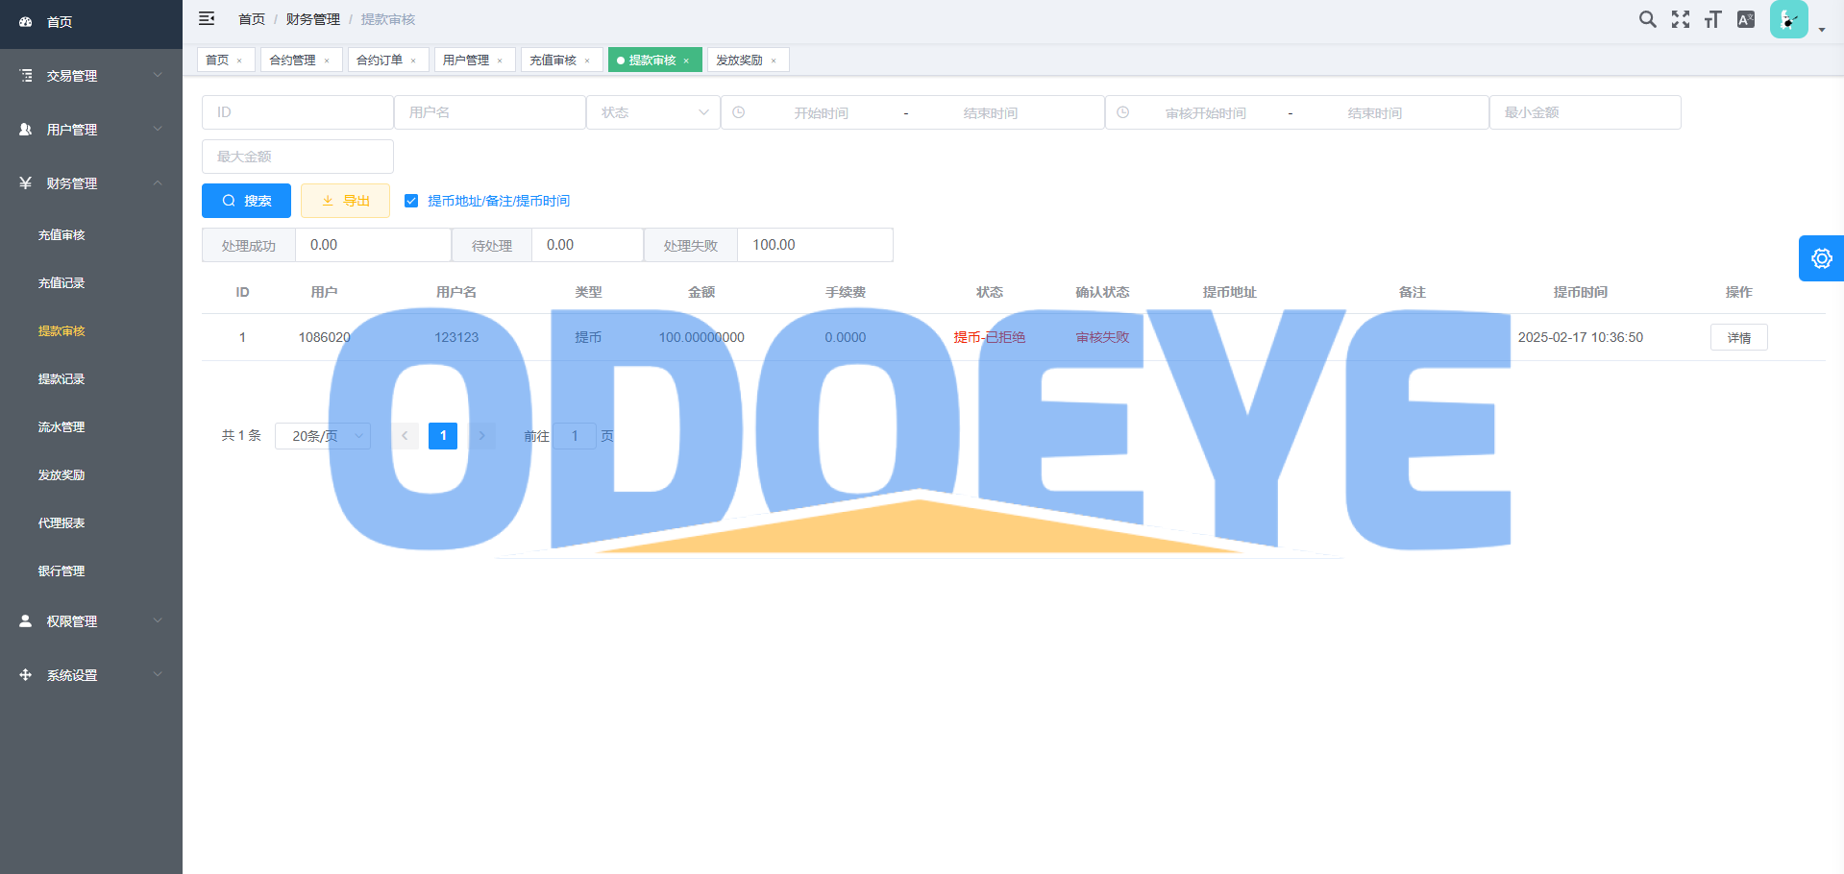
Task: Click the previous page arrow
Action: 405,436
